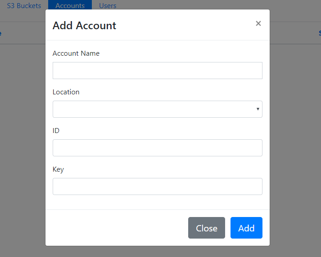The width and height of the screenshot is (321, 257).
Task: Select the Accounts tab
Action: coord(70,5)
